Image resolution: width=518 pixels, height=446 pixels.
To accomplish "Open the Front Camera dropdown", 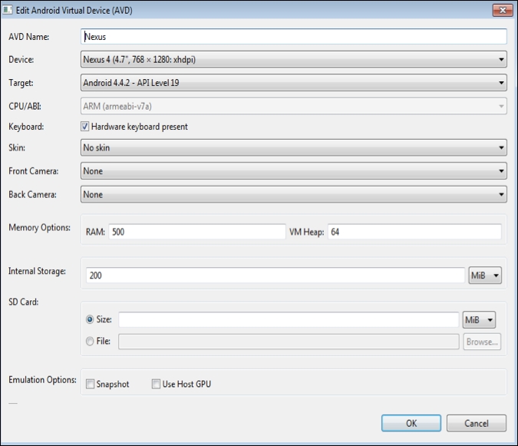I will point(294,171).
